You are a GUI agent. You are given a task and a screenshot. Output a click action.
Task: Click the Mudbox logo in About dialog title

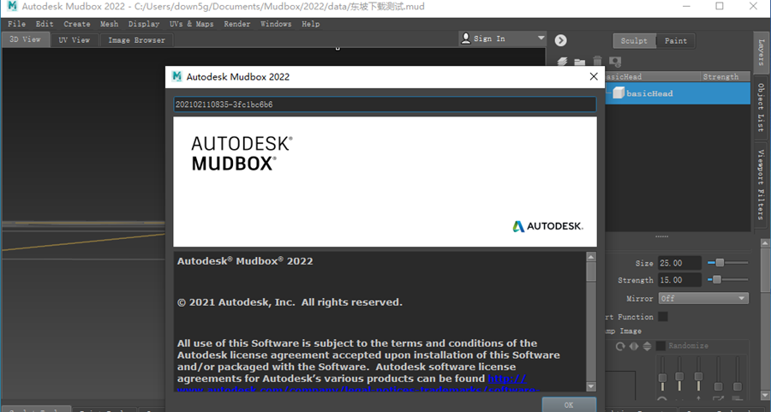click(177, 76)
